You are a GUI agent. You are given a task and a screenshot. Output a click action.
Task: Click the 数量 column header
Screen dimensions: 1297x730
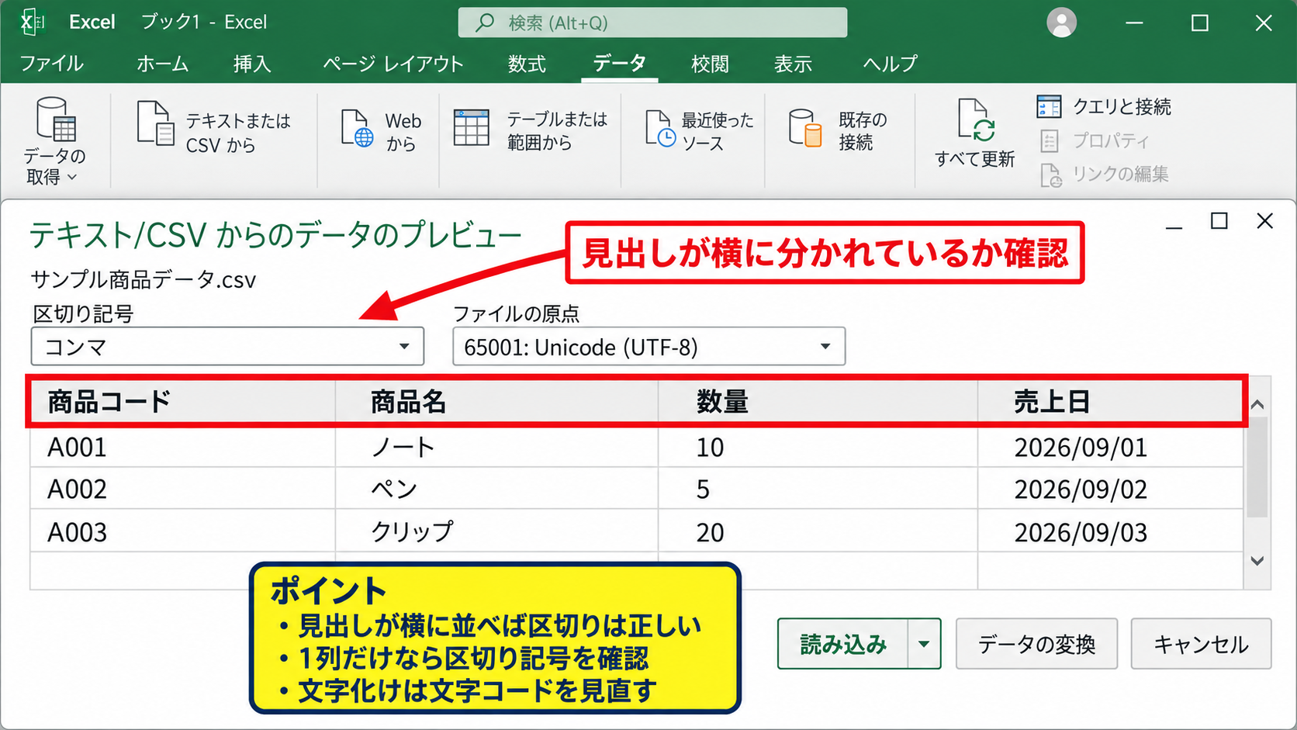pyautogui.click(x=818, y=402)
